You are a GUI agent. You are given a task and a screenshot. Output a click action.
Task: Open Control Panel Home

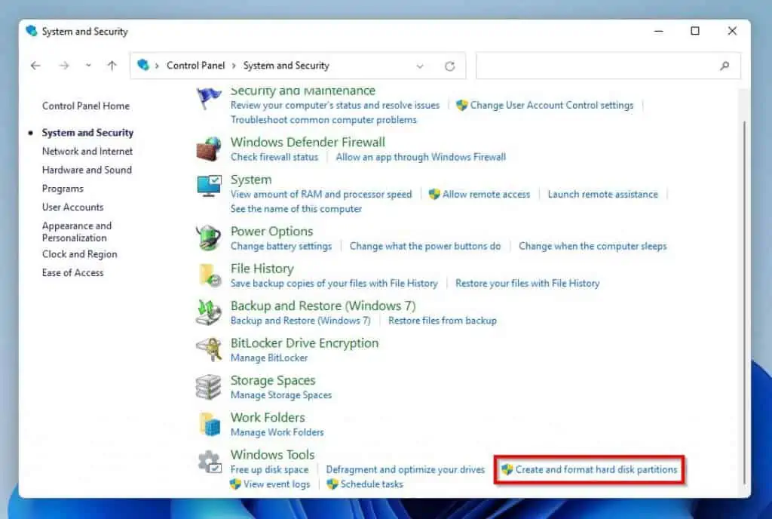86,106
